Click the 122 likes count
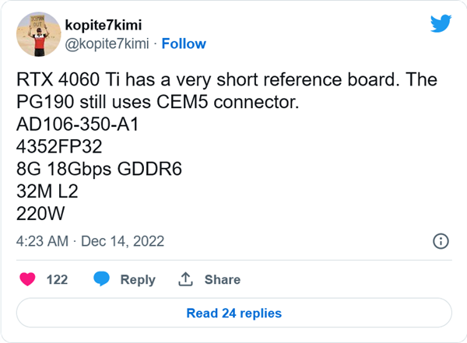This screenshot has width=467, height=343. [58, 280]
